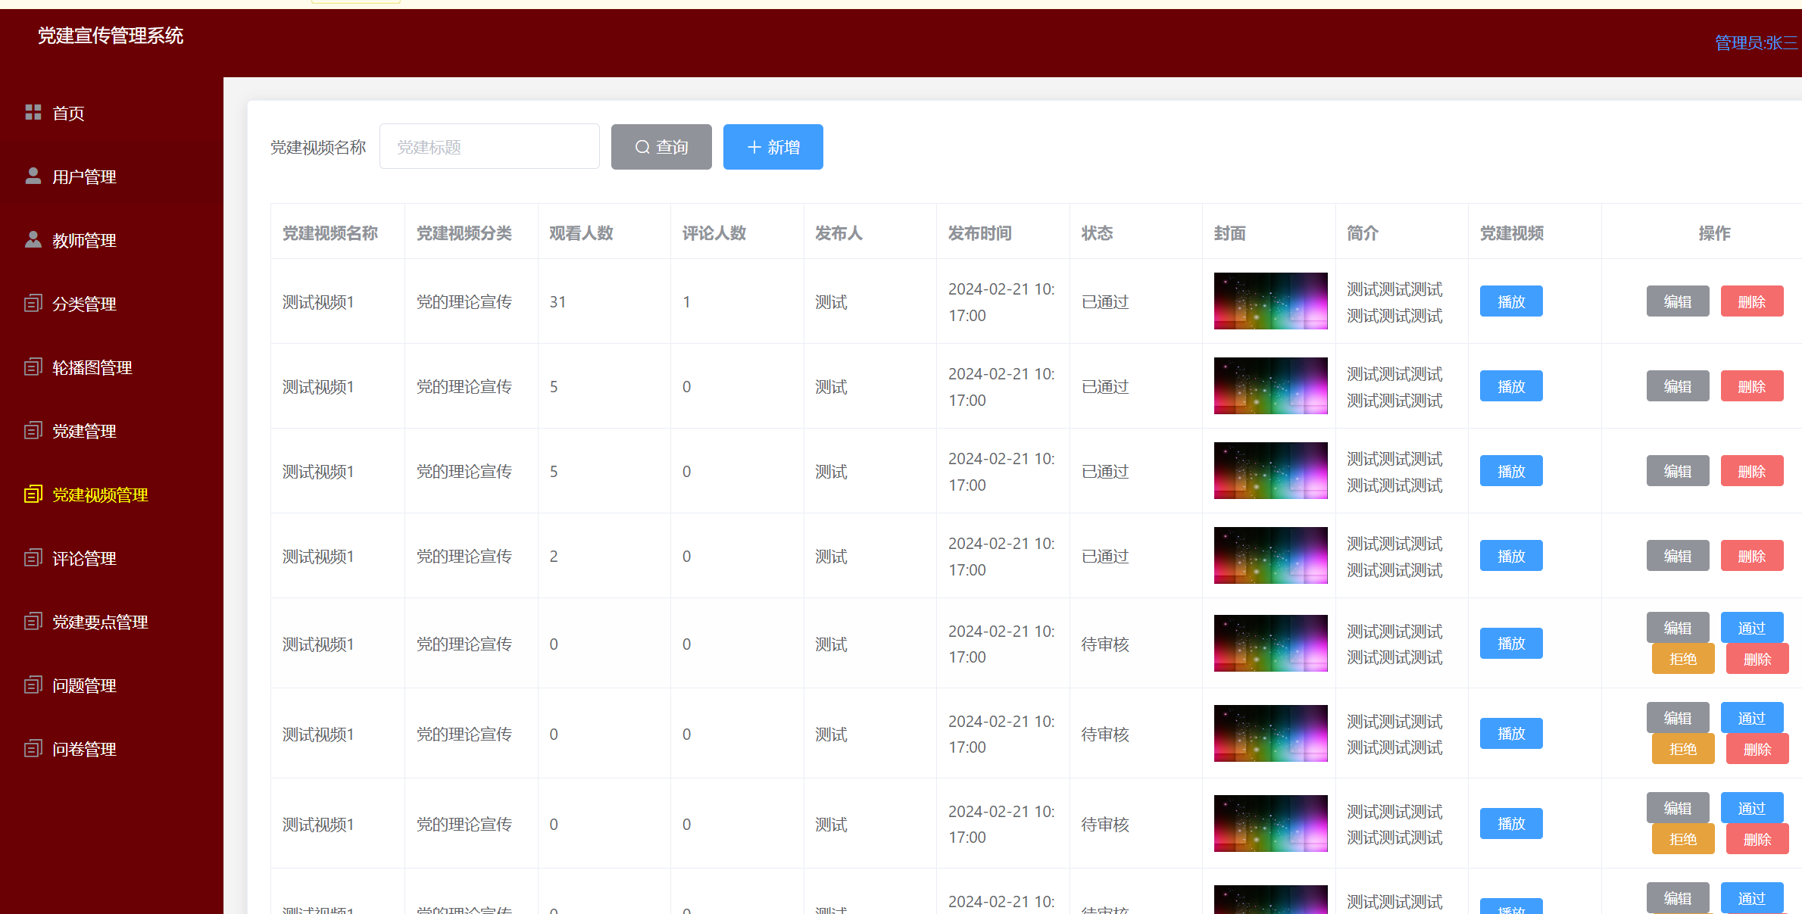This screenshot has width=1802, height=914.
Task: Click the document icon beside 轮播图管理
Action: (x=33, y=367)
